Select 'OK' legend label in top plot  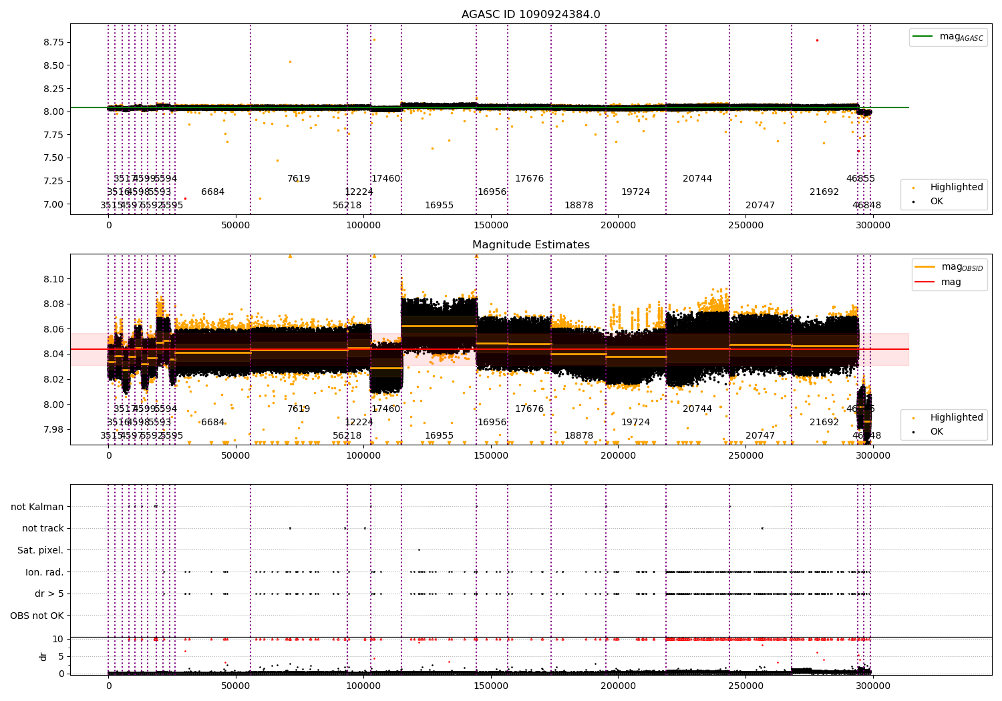(937, 202)
